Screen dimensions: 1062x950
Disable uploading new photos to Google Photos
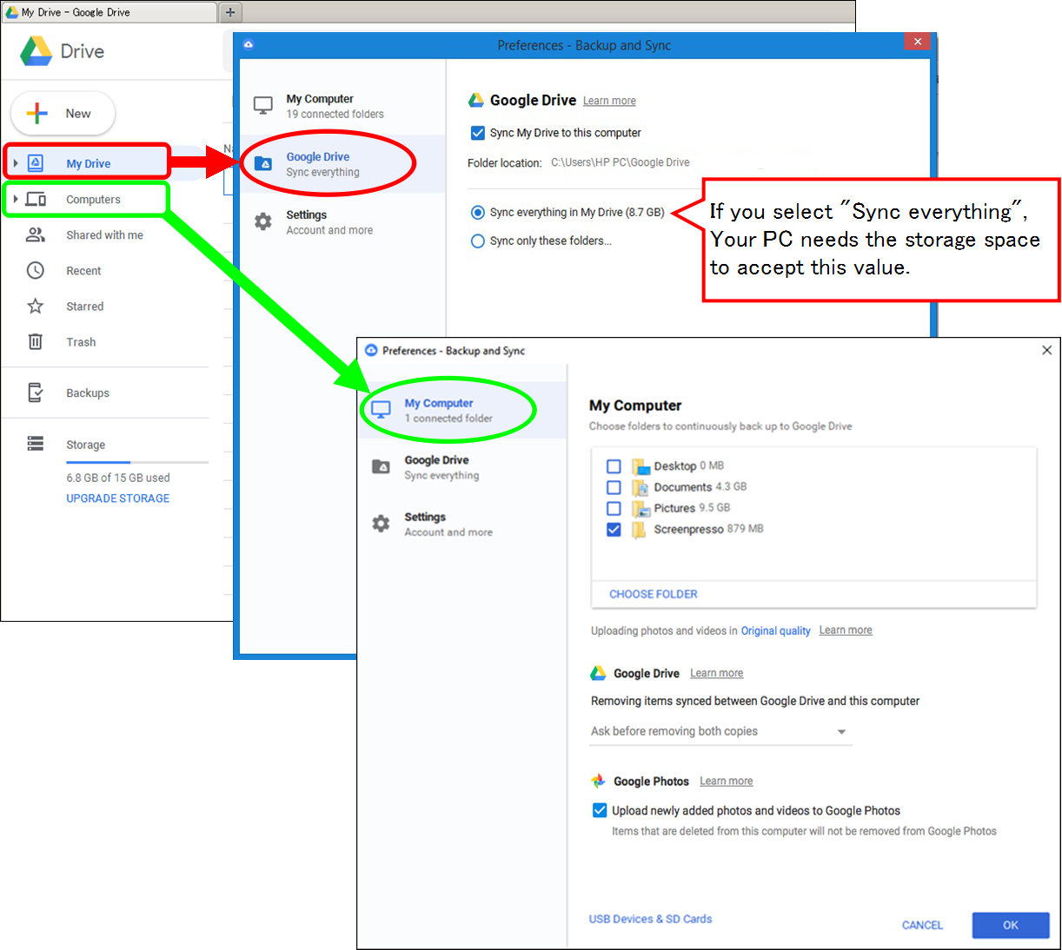click(x=600, y=810)
